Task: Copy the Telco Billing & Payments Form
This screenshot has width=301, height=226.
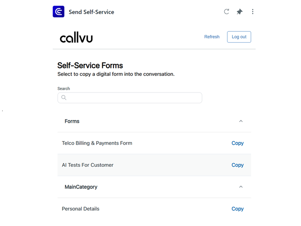Action: 238,143
